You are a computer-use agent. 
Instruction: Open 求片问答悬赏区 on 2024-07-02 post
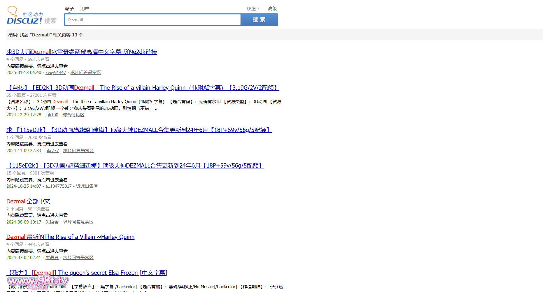point(78,258)
